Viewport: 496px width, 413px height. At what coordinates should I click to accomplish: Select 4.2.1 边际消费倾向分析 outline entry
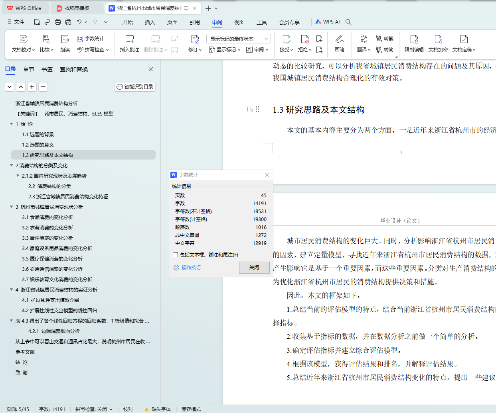54,331
